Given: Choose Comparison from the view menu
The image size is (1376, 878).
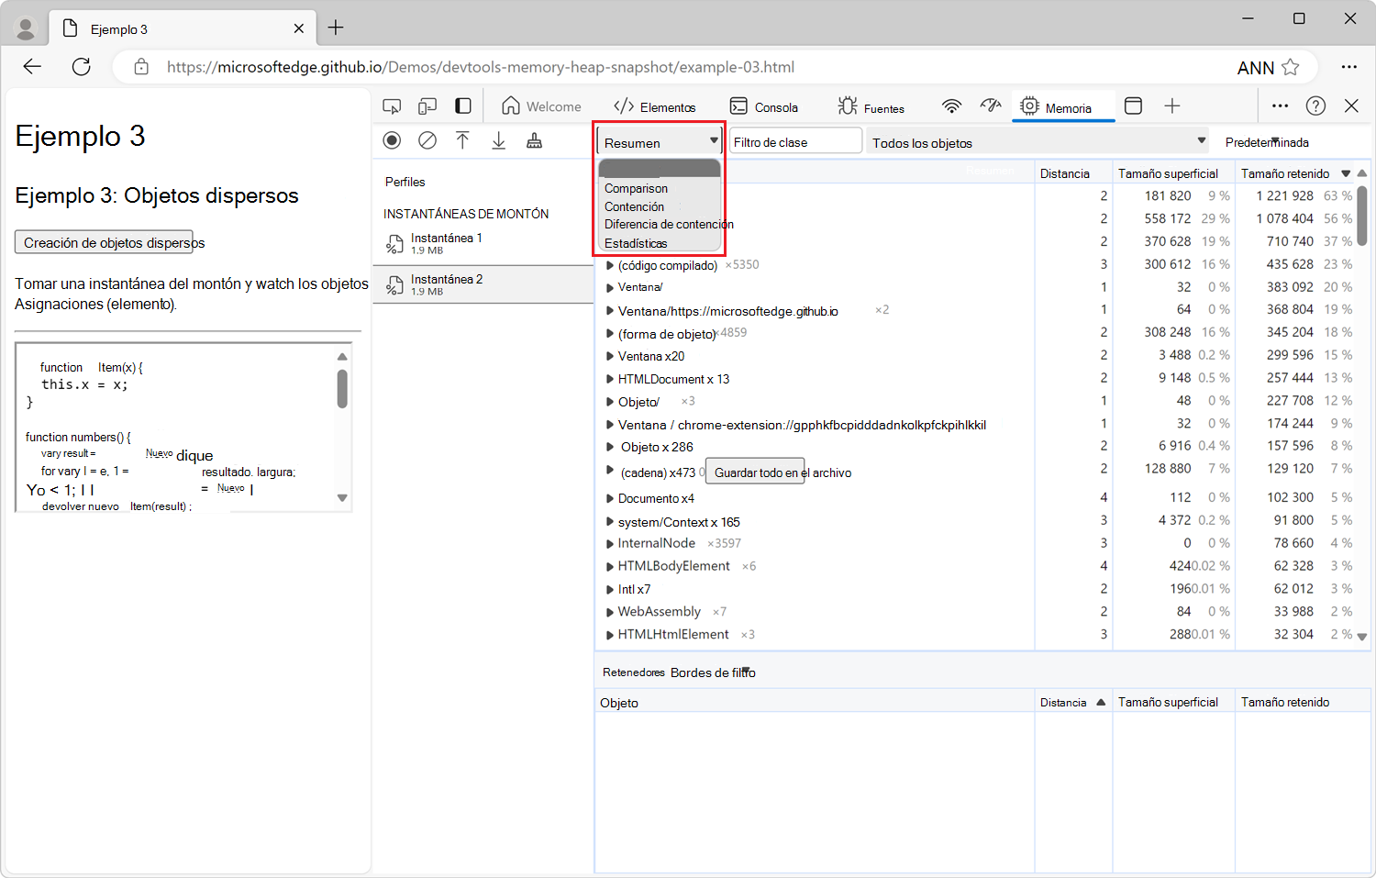Looking at the screenshot, I should (636, 188).
